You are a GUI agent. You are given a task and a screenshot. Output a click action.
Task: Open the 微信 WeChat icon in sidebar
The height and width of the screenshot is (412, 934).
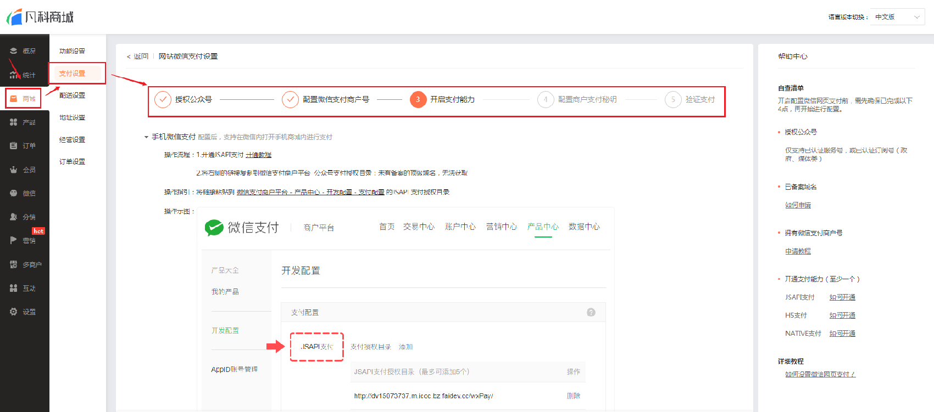pos(13,193)
